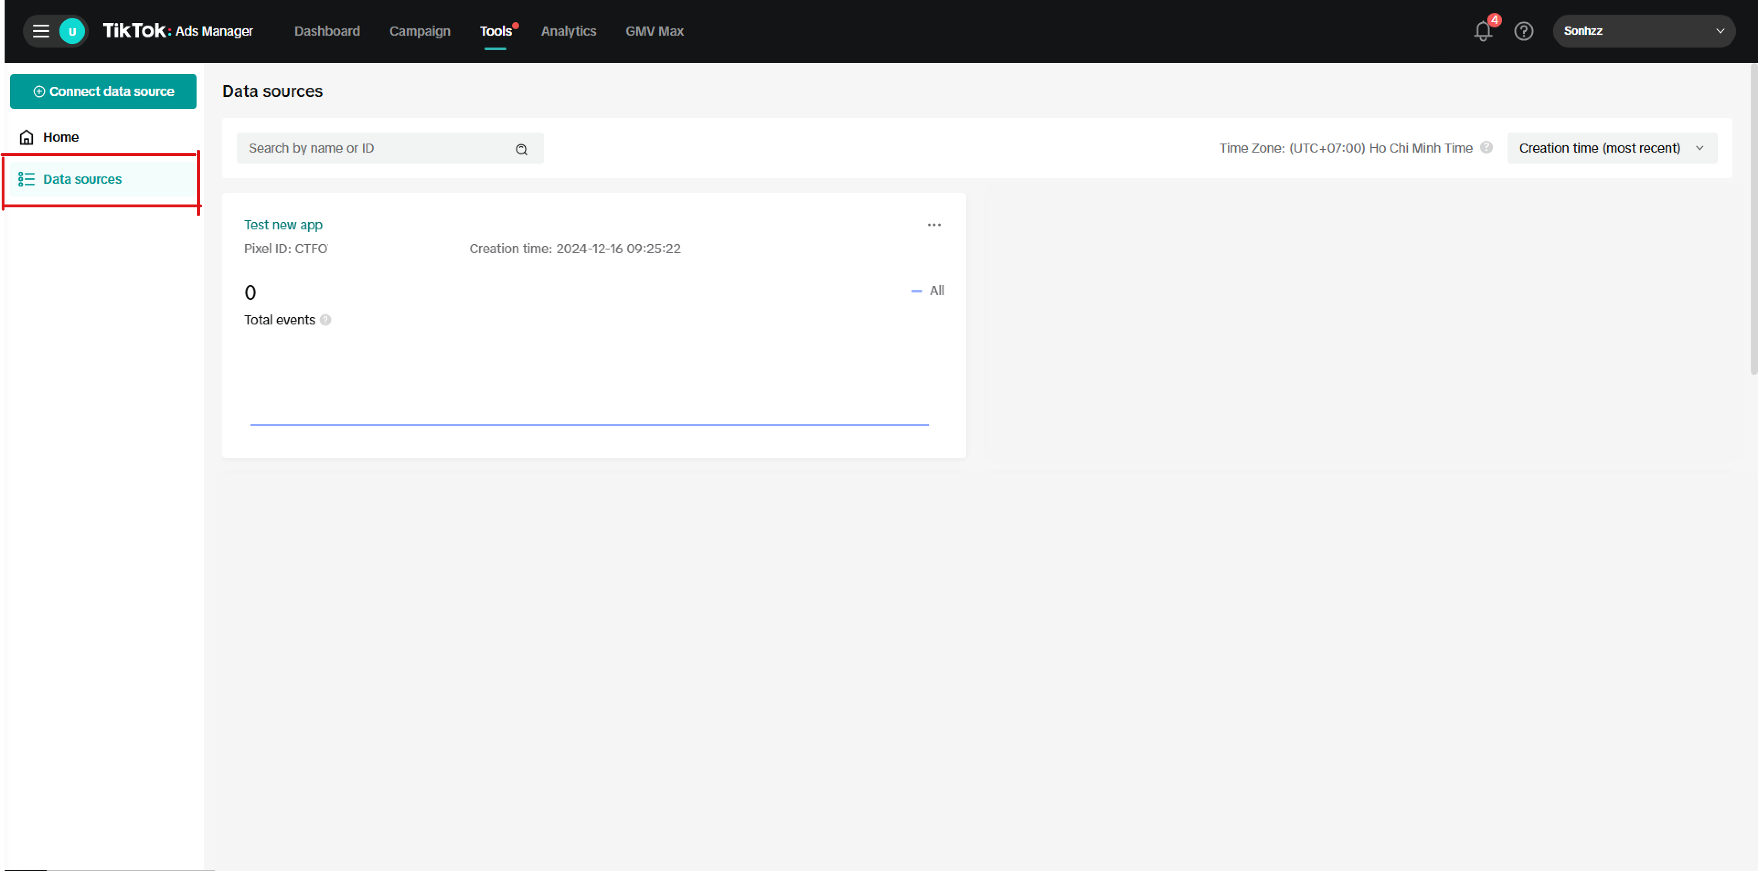Focus the Search by name or ID field
This screenshot has height=871, width=1758.
coord(375,148)
